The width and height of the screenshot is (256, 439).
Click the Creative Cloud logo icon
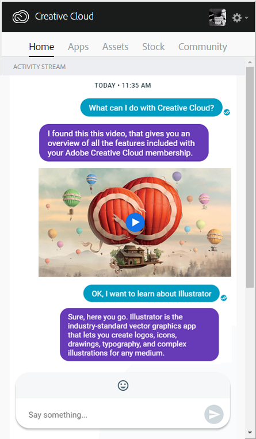click(21, 17)
